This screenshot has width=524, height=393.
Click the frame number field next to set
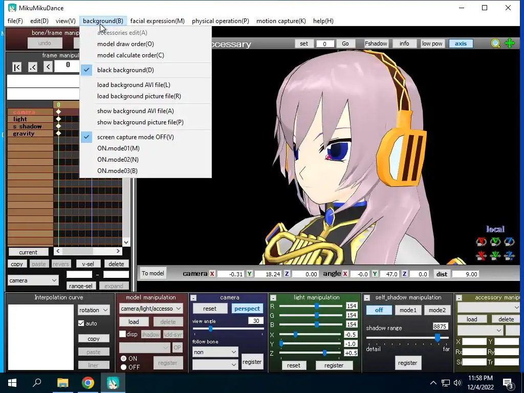tap(324, 43)
